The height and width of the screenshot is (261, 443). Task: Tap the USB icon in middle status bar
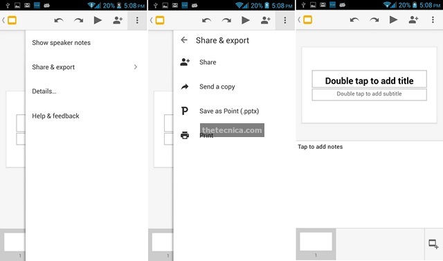pyautogui.click(x=155, y=5)
